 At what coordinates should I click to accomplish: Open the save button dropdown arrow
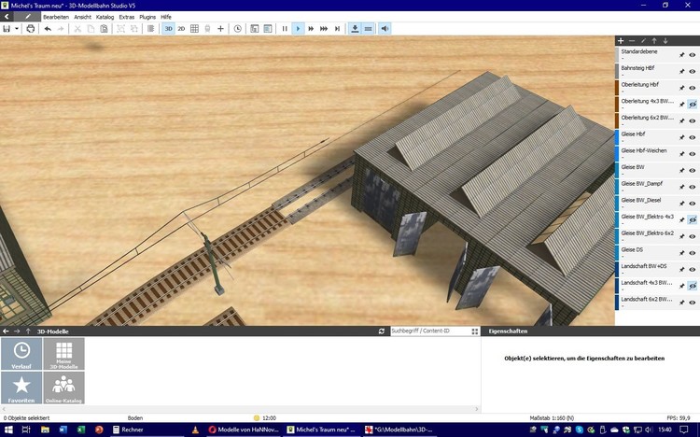17,29
